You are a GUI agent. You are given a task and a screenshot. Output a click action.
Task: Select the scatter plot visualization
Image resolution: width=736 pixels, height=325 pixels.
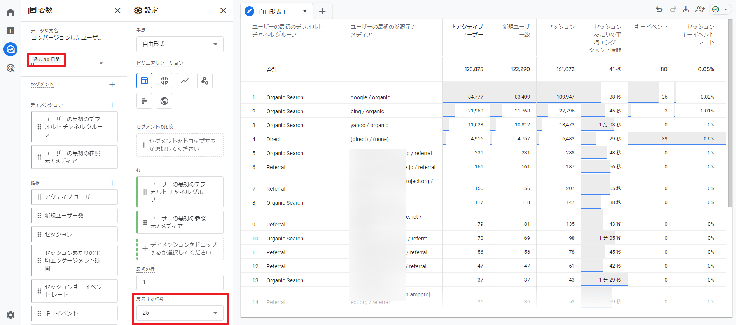pyautogui.click(x=205, y=81)
